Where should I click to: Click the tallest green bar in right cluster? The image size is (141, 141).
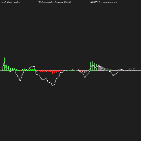click(93, 66)
